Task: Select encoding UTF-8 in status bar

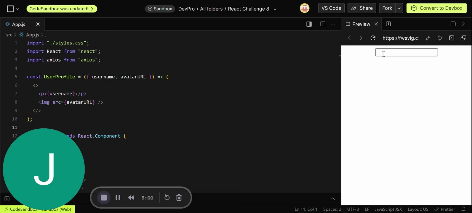Action: 353,209
